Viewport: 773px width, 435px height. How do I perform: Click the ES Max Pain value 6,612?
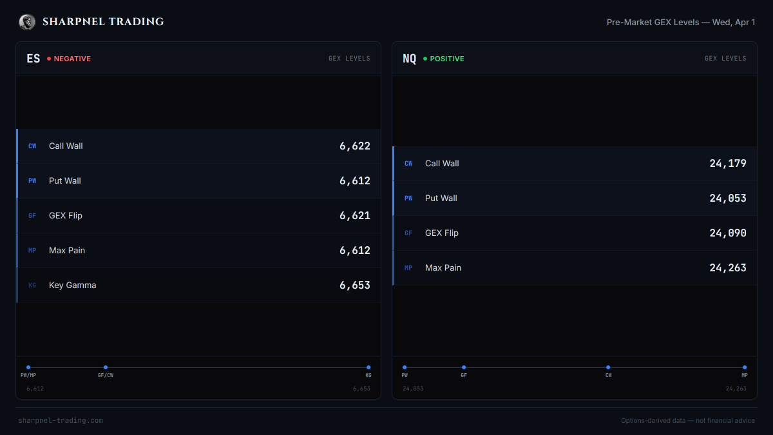pos(355,251)
